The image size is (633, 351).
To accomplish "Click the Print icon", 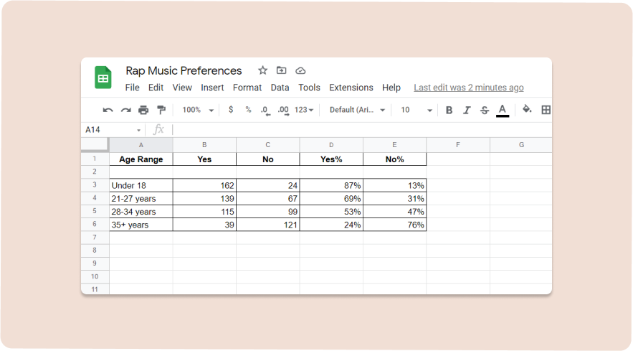I will [143, 110].
